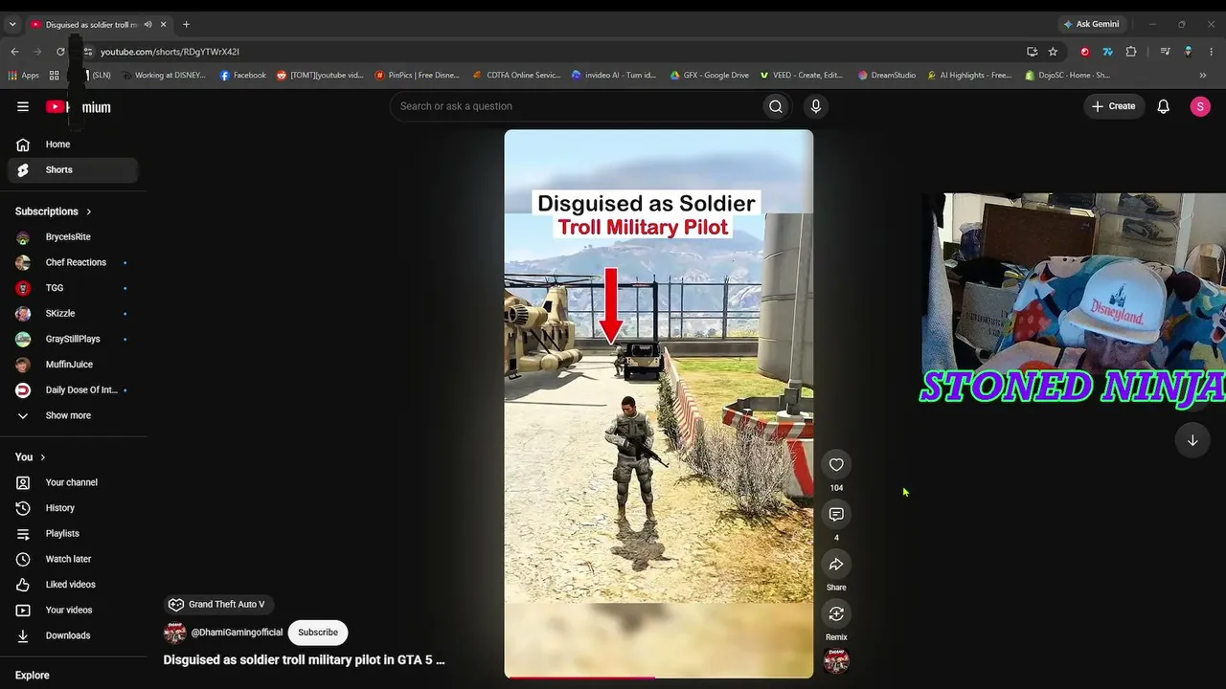Click the voice search microphone icon

pyautogui.click(x=815, y=106)
